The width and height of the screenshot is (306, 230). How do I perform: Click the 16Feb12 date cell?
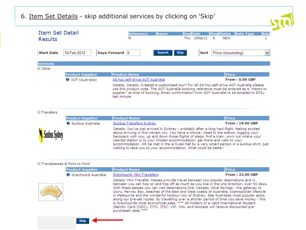pos(200,38)
